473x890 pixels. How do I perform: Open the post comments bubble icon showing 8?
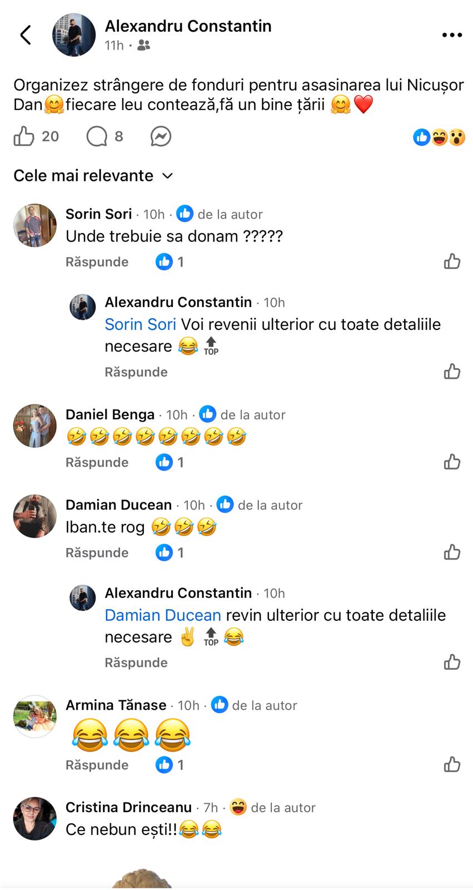[97, 136]
